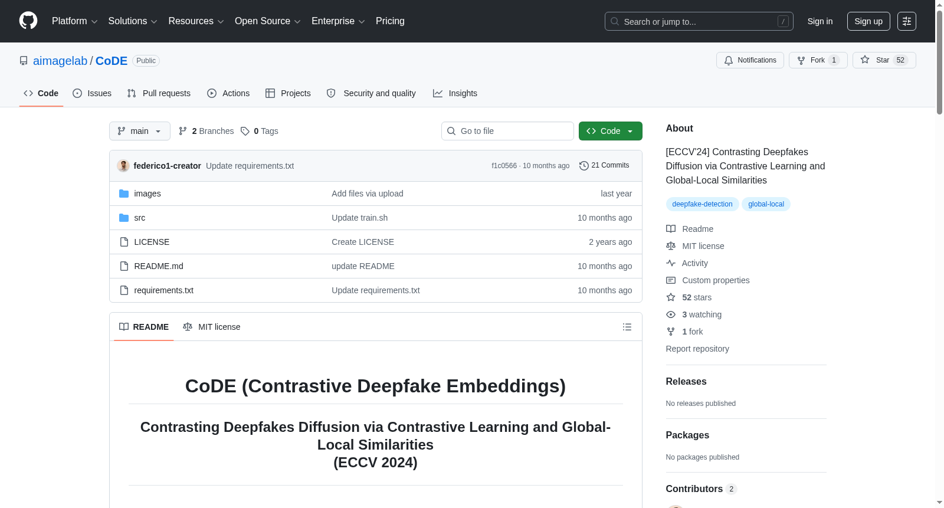The width and height of the screenshot is (944, 508).
Task: Open the Pricing page
Action: click(390, 21)
